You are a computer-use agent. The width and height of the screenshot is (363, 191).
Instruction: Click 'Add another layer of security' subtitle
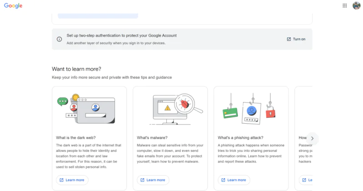(x=116, y=43)
